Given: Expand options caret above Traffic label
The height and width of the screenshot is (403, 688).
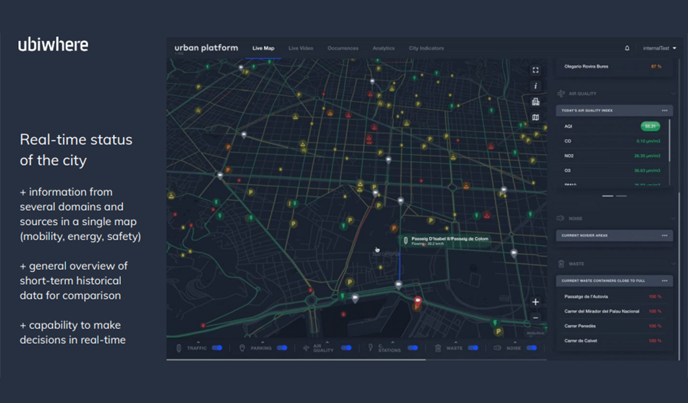Looking at the screenshot, I should tap(198, 342).
